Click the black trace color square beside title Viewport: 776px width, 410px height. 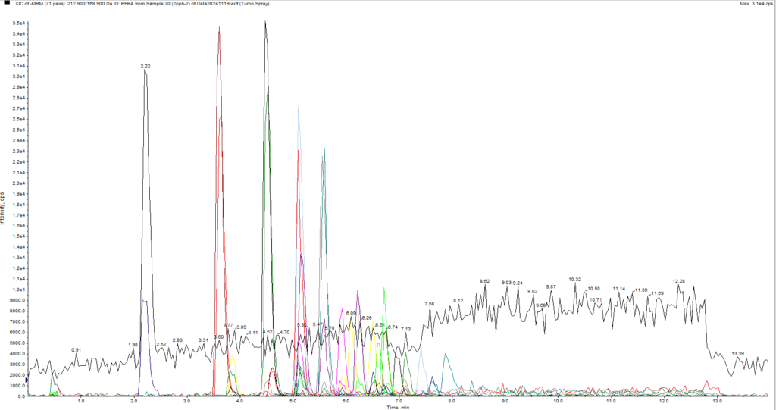(x=7, y=4)
